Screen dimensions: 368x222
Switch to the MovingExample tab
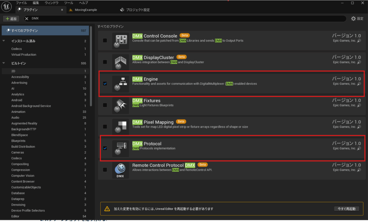[x=86, y=10]
